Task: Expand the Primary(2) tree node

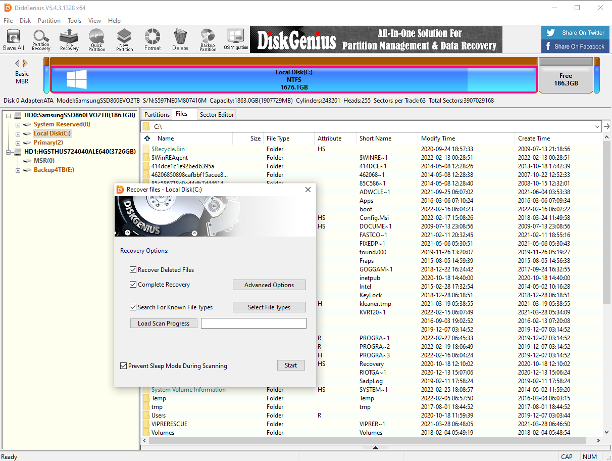Action: [18, 143]
